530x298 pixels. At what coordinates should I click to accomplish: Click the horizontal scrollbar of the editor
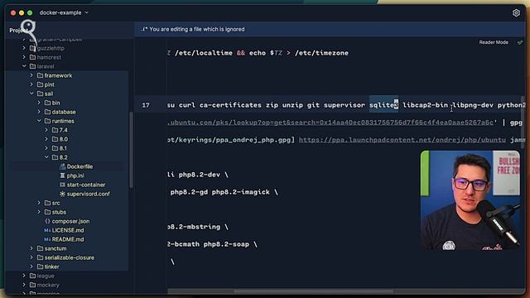[314, 291]
